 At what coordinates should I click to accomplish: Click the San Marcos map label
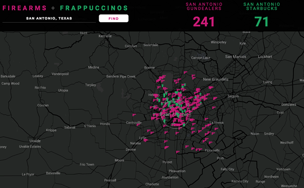coord(236,57)
